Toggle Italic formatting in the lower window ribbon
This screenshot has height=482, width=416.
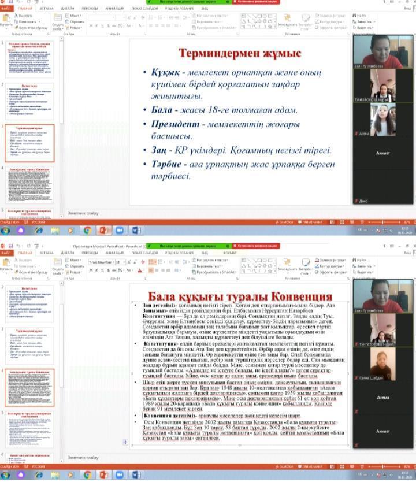pyautogui.click(x=96, y=270)
